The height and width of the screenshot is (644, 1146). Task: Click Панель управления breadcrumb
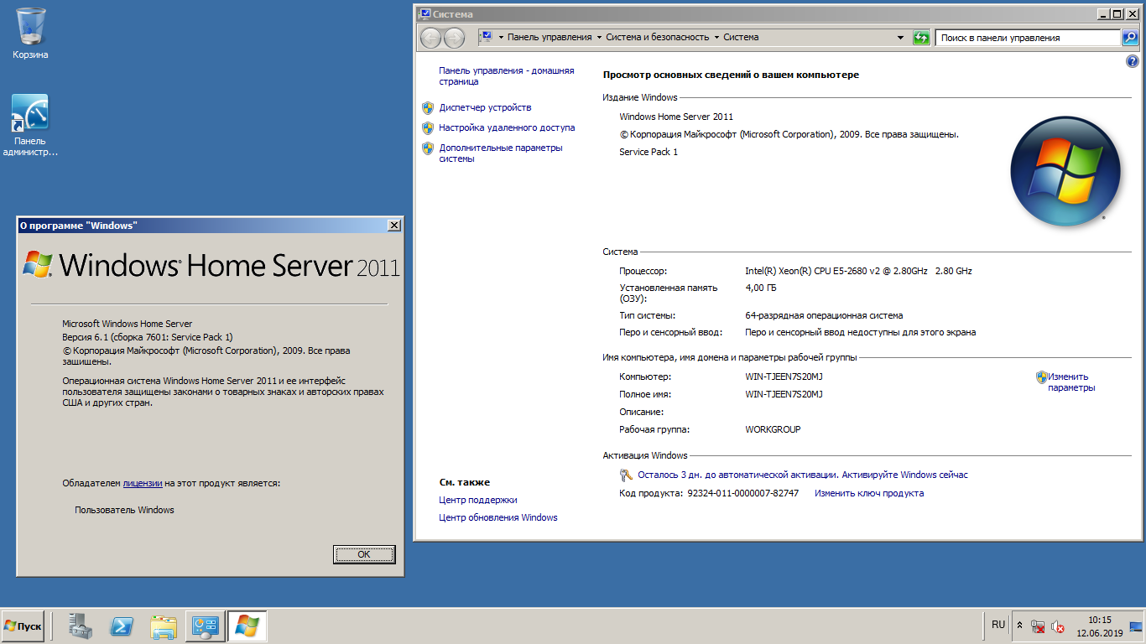coord(550,37)
